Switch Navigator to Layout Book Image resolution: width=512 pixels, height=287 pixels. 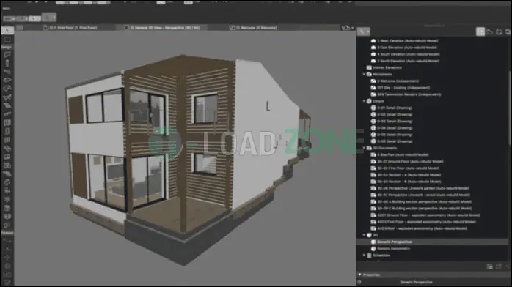click(499, 31)
